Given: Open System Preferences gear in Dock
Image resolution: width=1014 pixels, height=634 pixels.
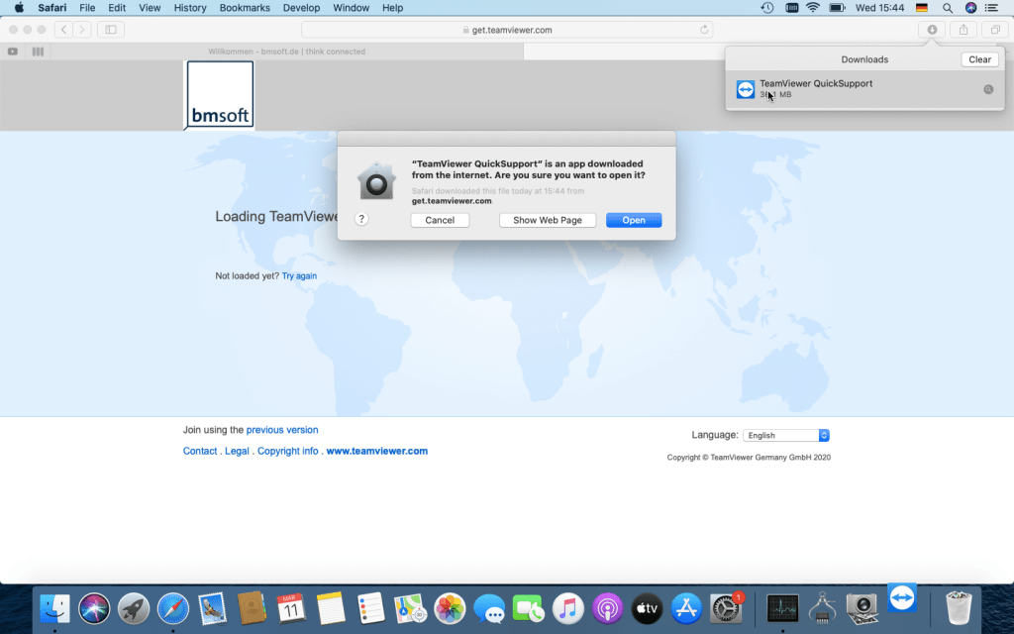Looking at the screenshot, I should [x=726, y=608].
